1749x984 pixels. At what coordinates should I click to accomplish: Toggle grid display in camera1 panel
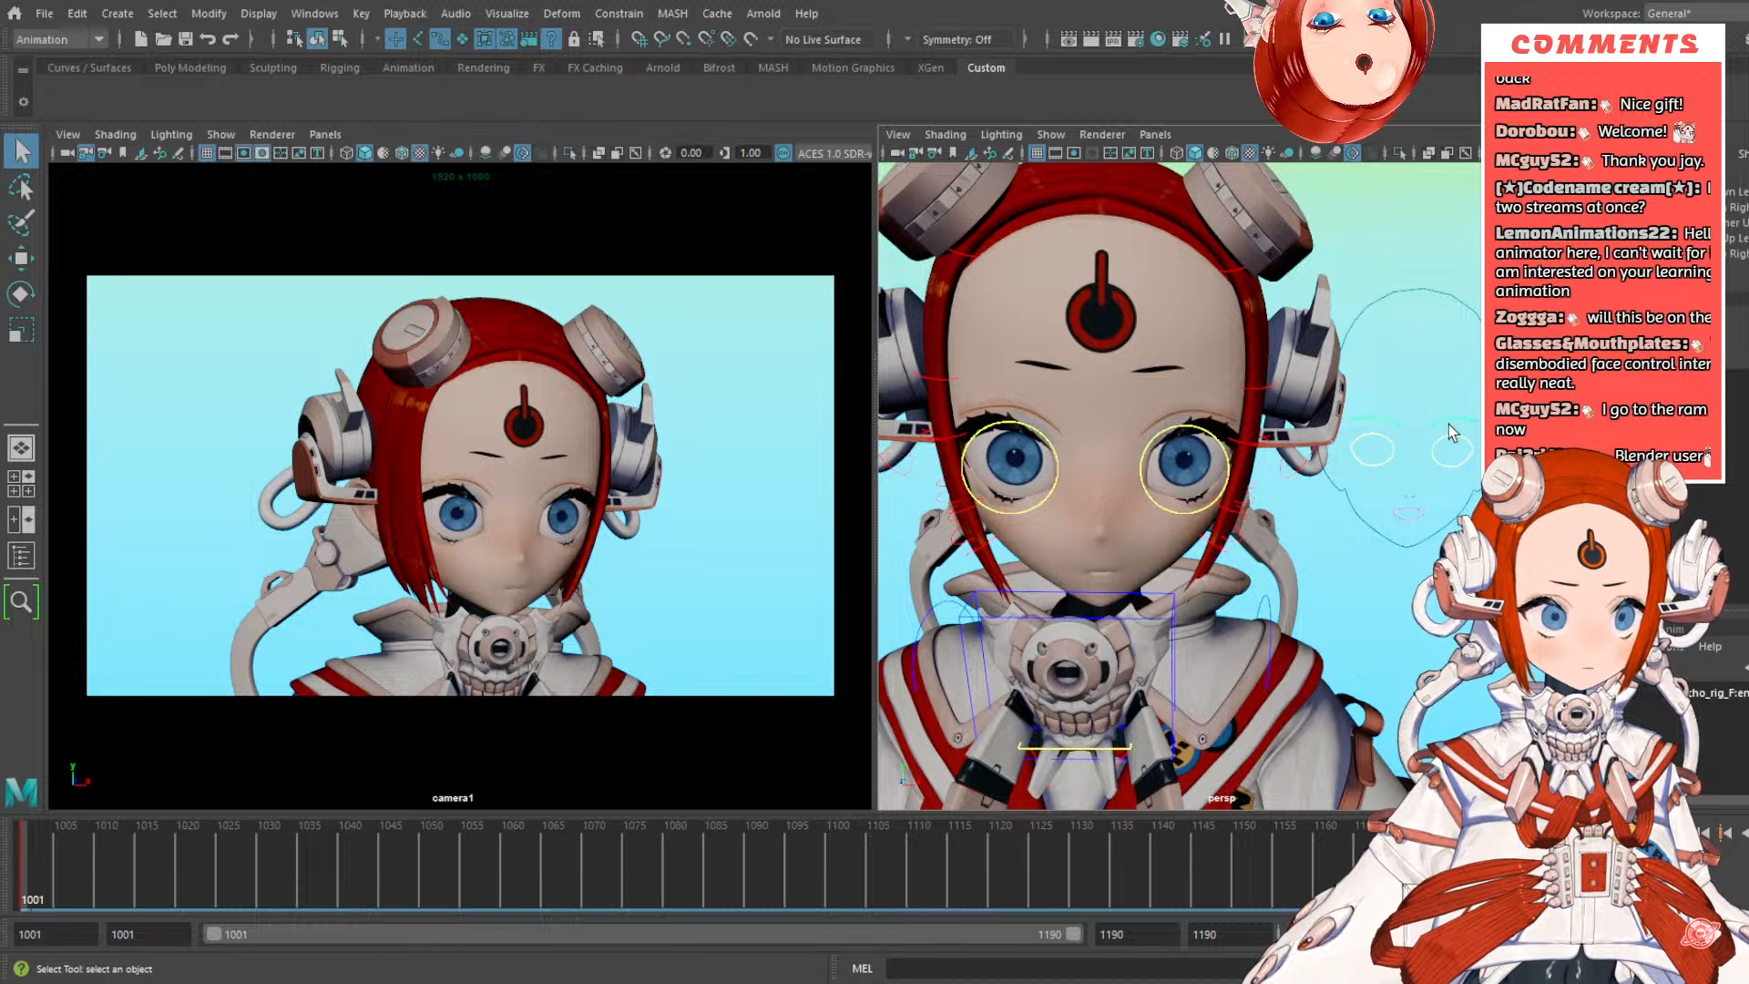click(207, 153)
